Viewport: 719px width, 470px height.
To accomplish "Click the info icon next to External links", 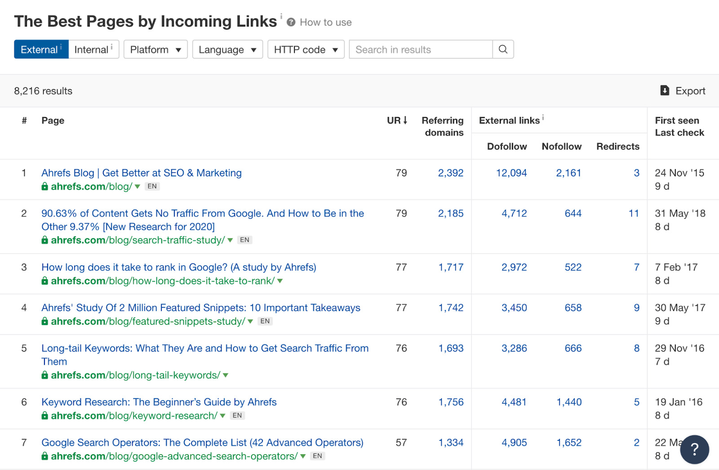I will 543,118.
